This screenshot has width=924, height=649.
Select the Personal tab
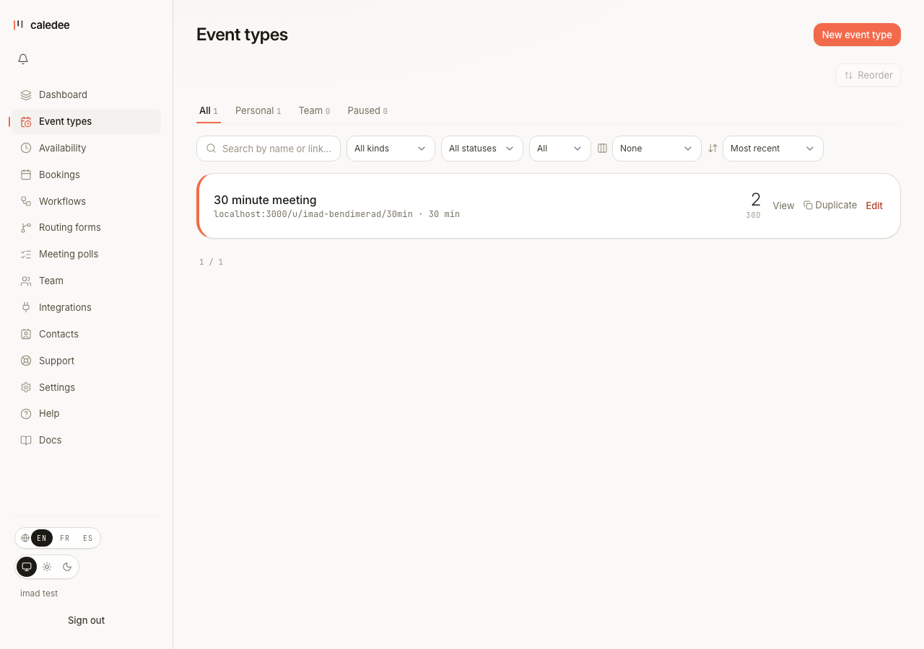(x=258, y=110)
